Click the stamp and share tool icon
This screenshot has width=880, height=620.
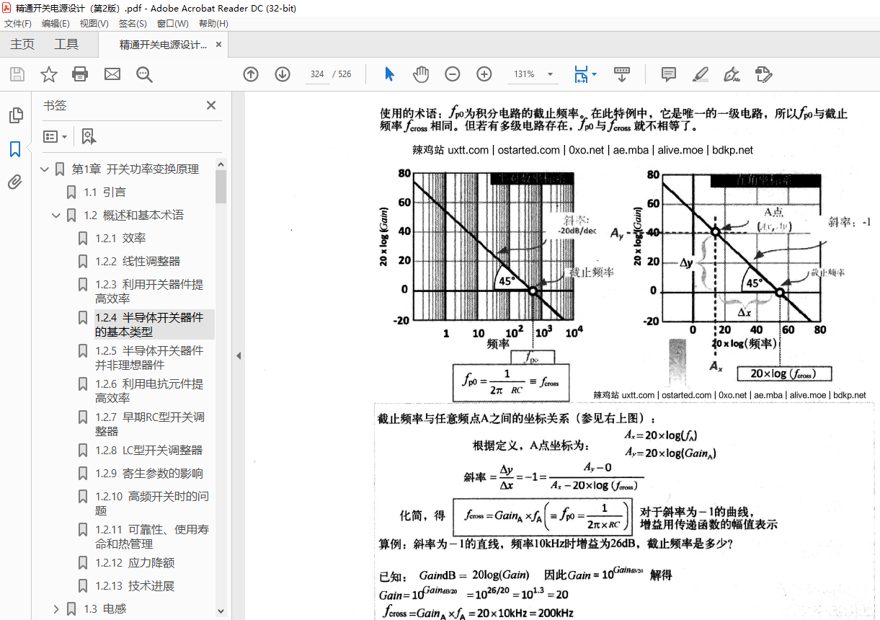click(763, 74)
